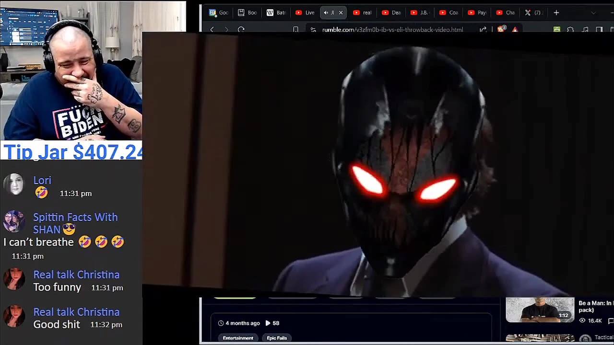
Task: Open site settings icon in address bar
Action: point(313,29)
